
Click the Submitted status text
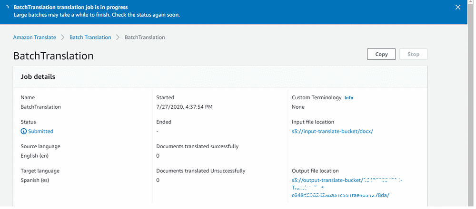[x=40, y=132]
